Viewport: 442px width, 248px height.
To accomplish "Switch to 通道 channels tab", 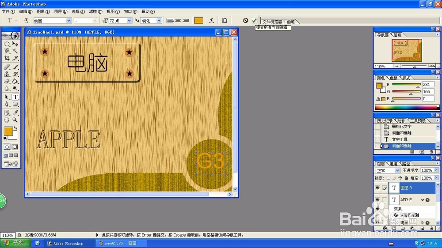I will click(x=393, y=164).
